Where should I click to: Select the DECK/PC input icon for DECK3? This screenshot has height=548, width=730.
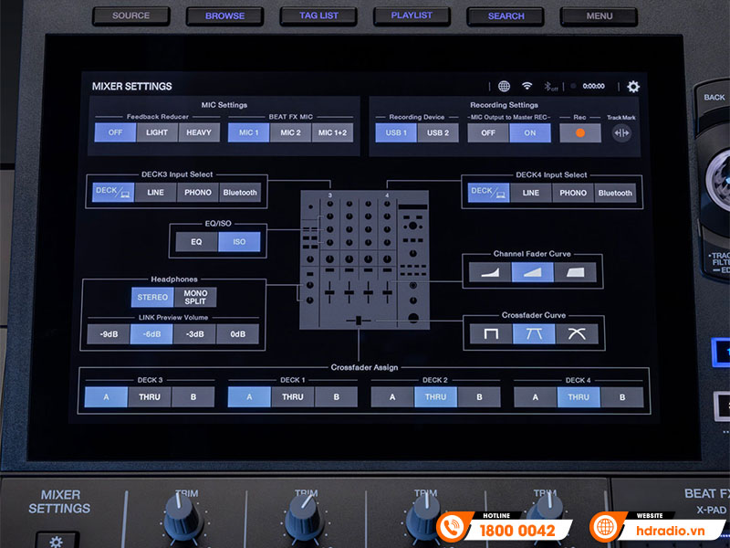point(112,193)
